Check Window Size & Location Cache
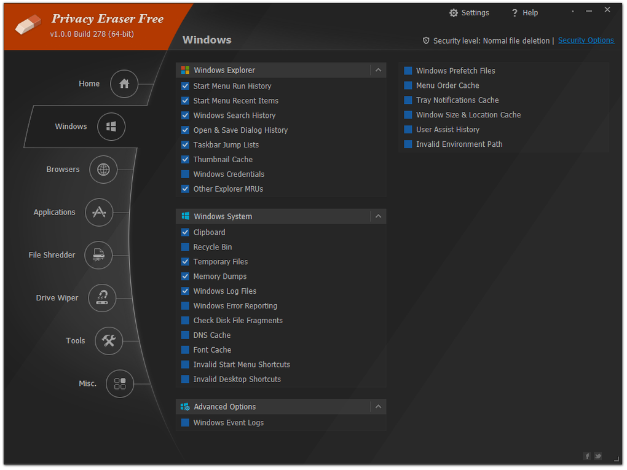This screenshot has height=470, width=627. tap(408, 115)
